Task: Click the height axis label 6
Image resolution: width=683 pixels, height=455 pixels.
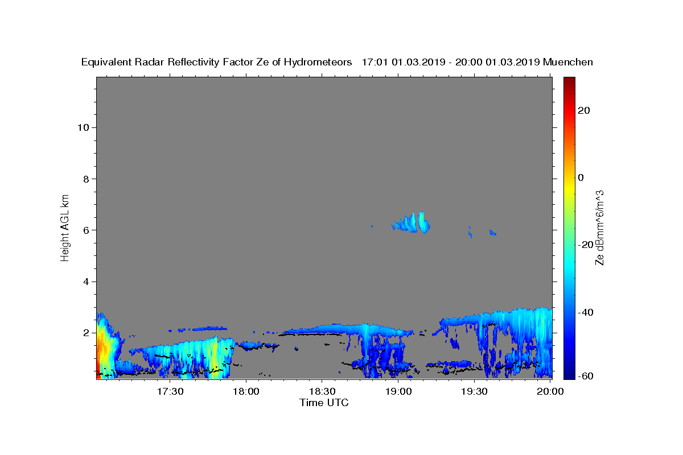Action: 85,230
